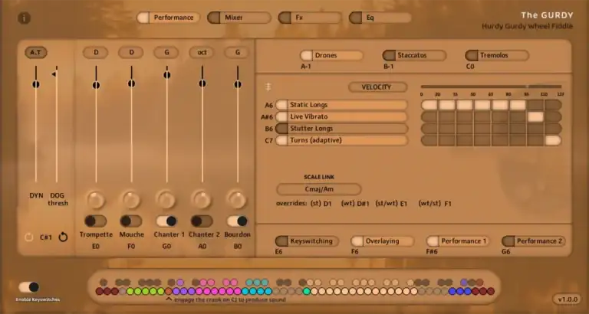The width and height of the screenshot is (589, 314).
Task: Open the A.T dynamics mode selector
Action: coord(36,53)
